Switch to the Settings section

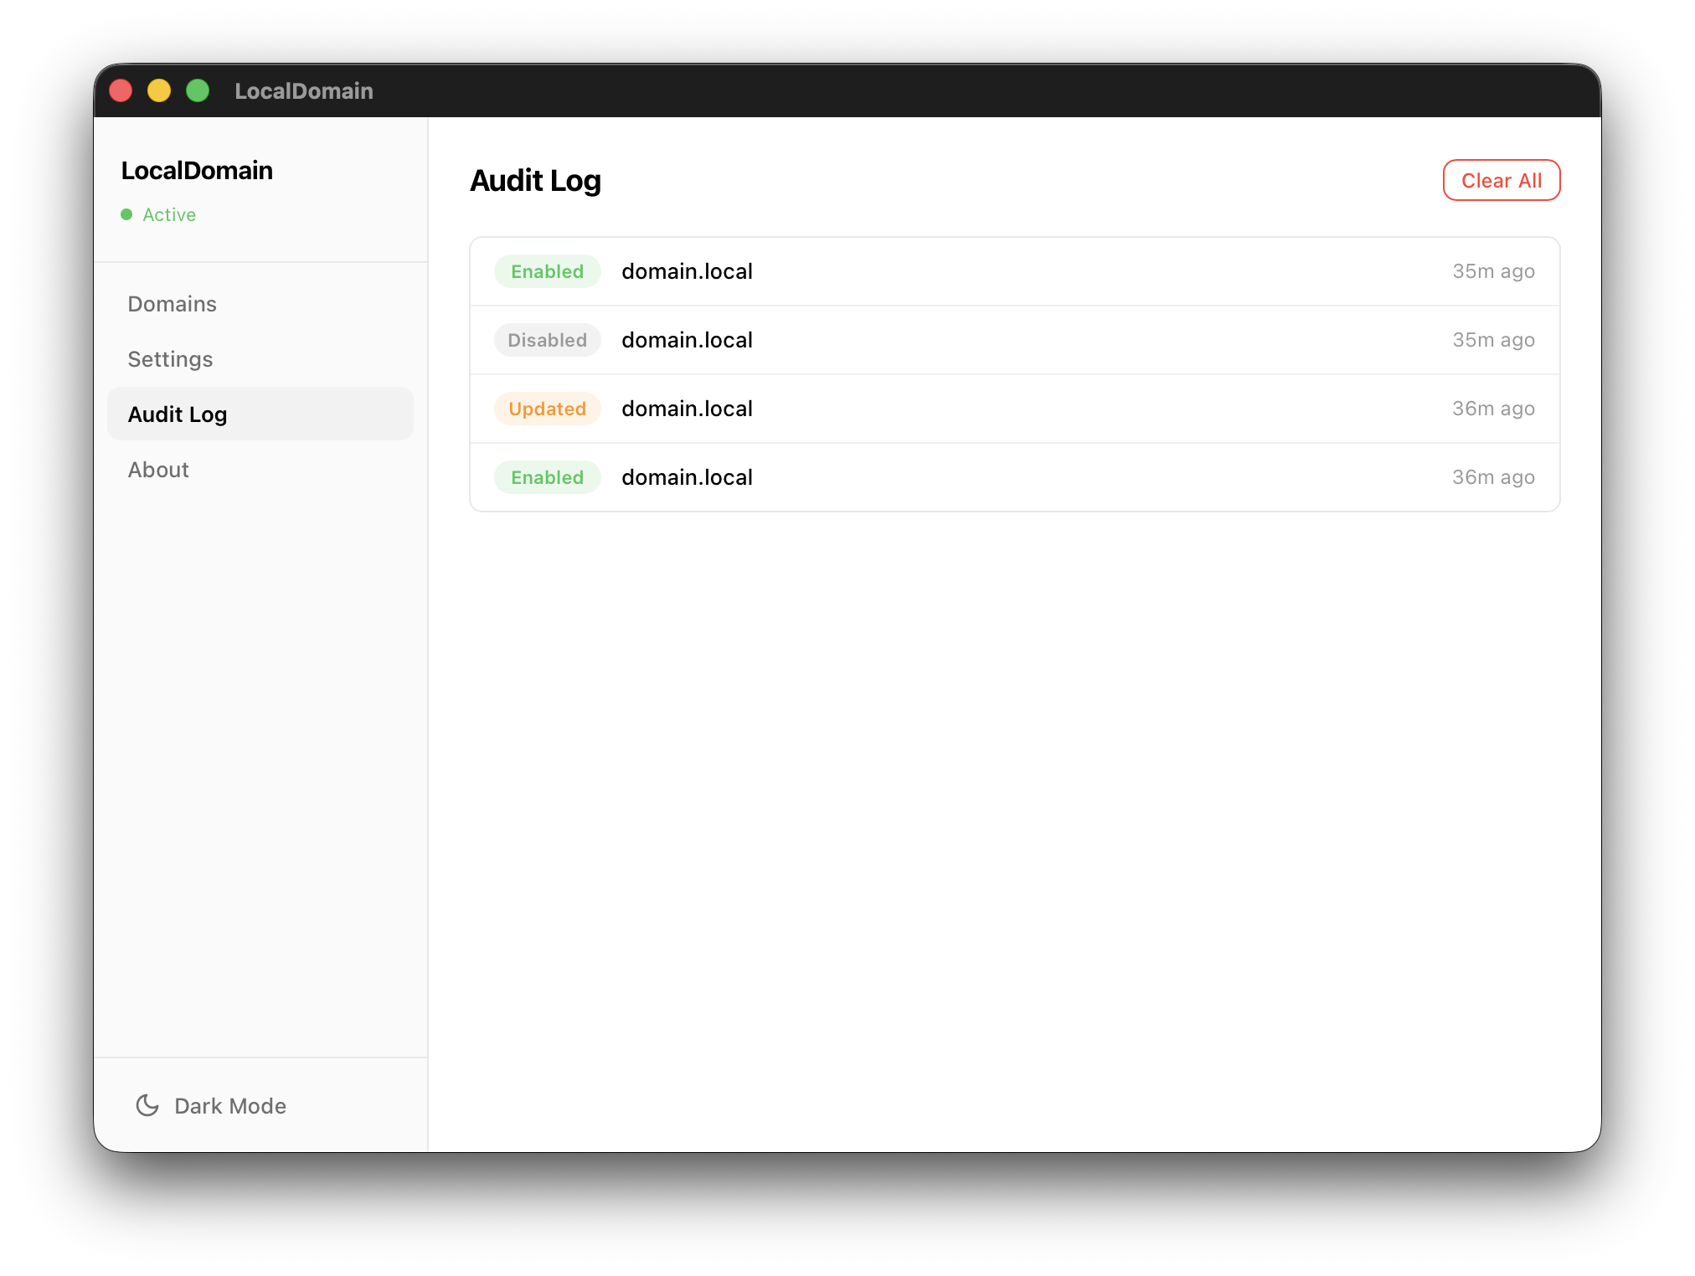pyautogui.click(x=170, y=358)
